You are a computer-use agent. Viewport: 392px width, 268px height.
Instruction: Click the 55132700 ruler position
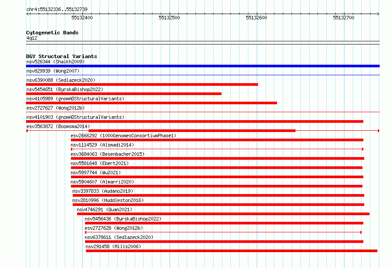[x=344, y=18]
